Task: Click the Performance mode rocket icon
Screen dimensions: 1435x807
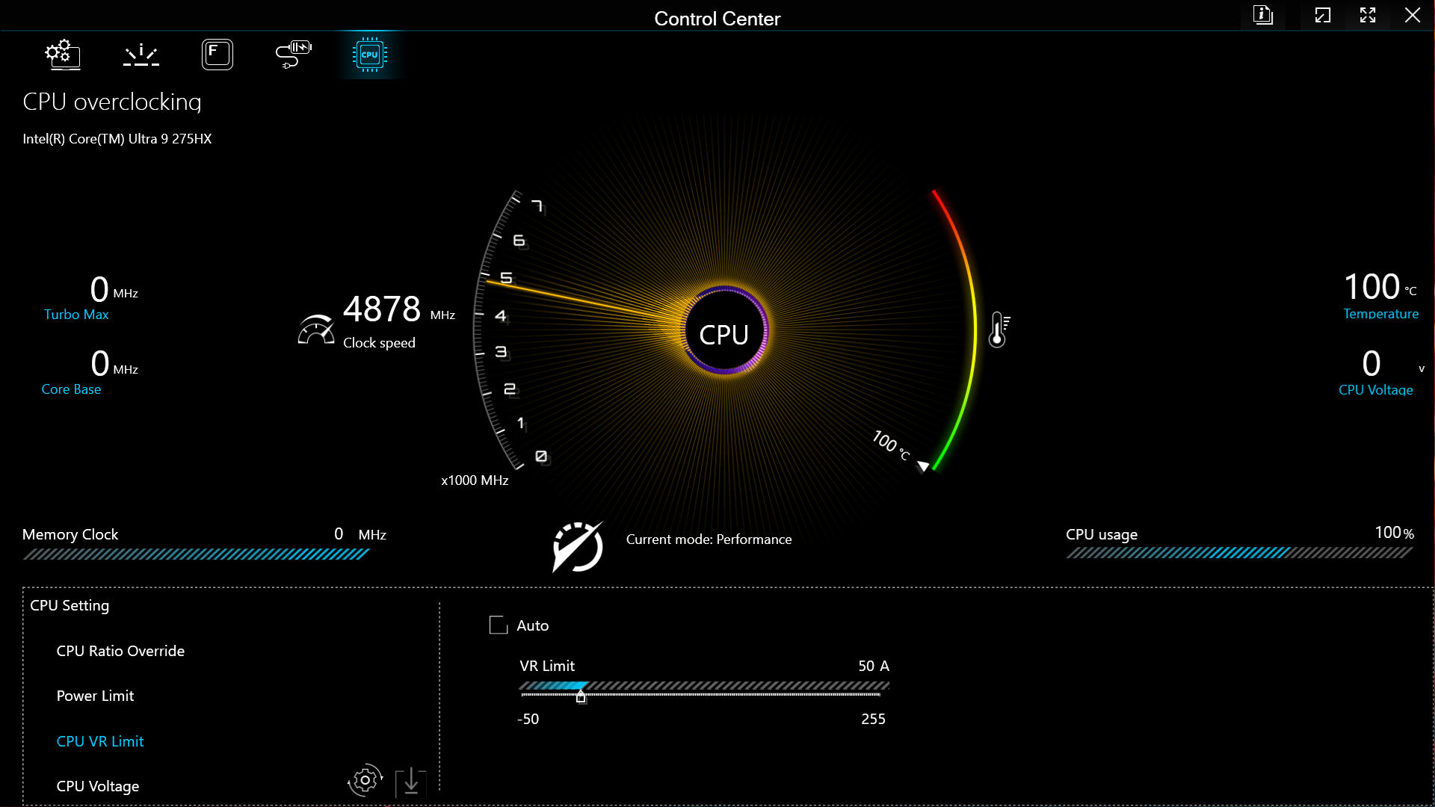Action: click(x=577, y=547)
